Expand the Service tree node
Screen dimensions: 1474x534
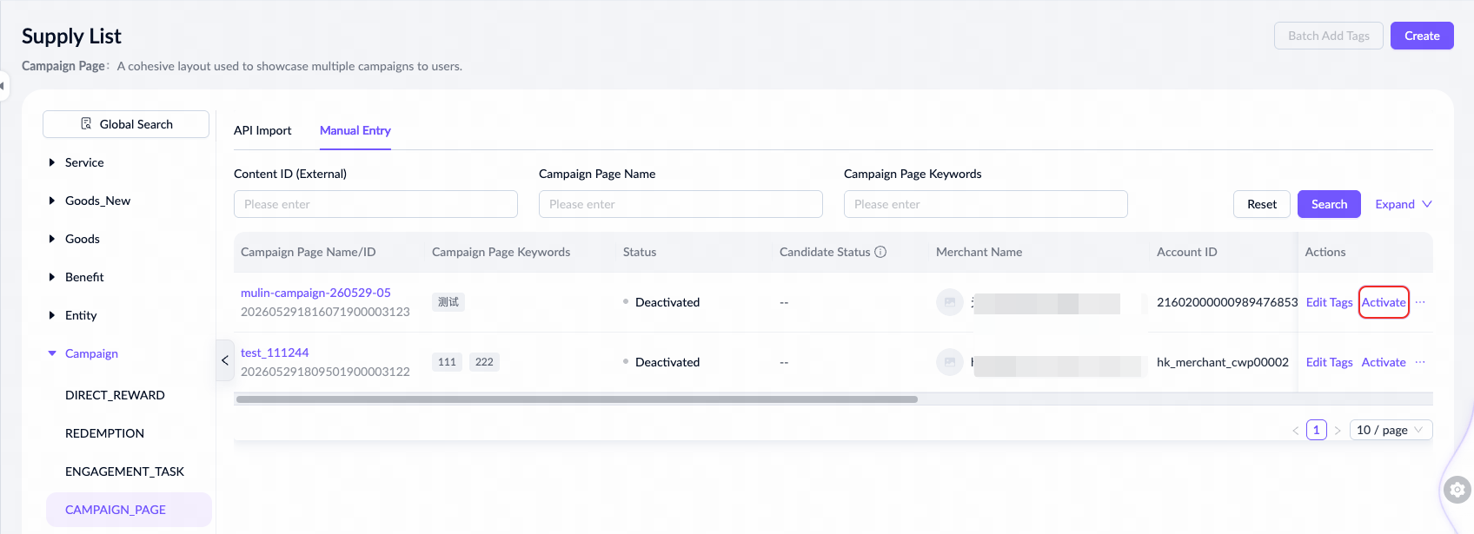click(x=52, y=162)
